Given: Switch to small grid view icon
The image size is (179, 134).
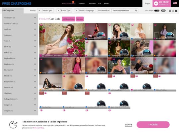Looking at the screenshot, I should coord(173,11).
